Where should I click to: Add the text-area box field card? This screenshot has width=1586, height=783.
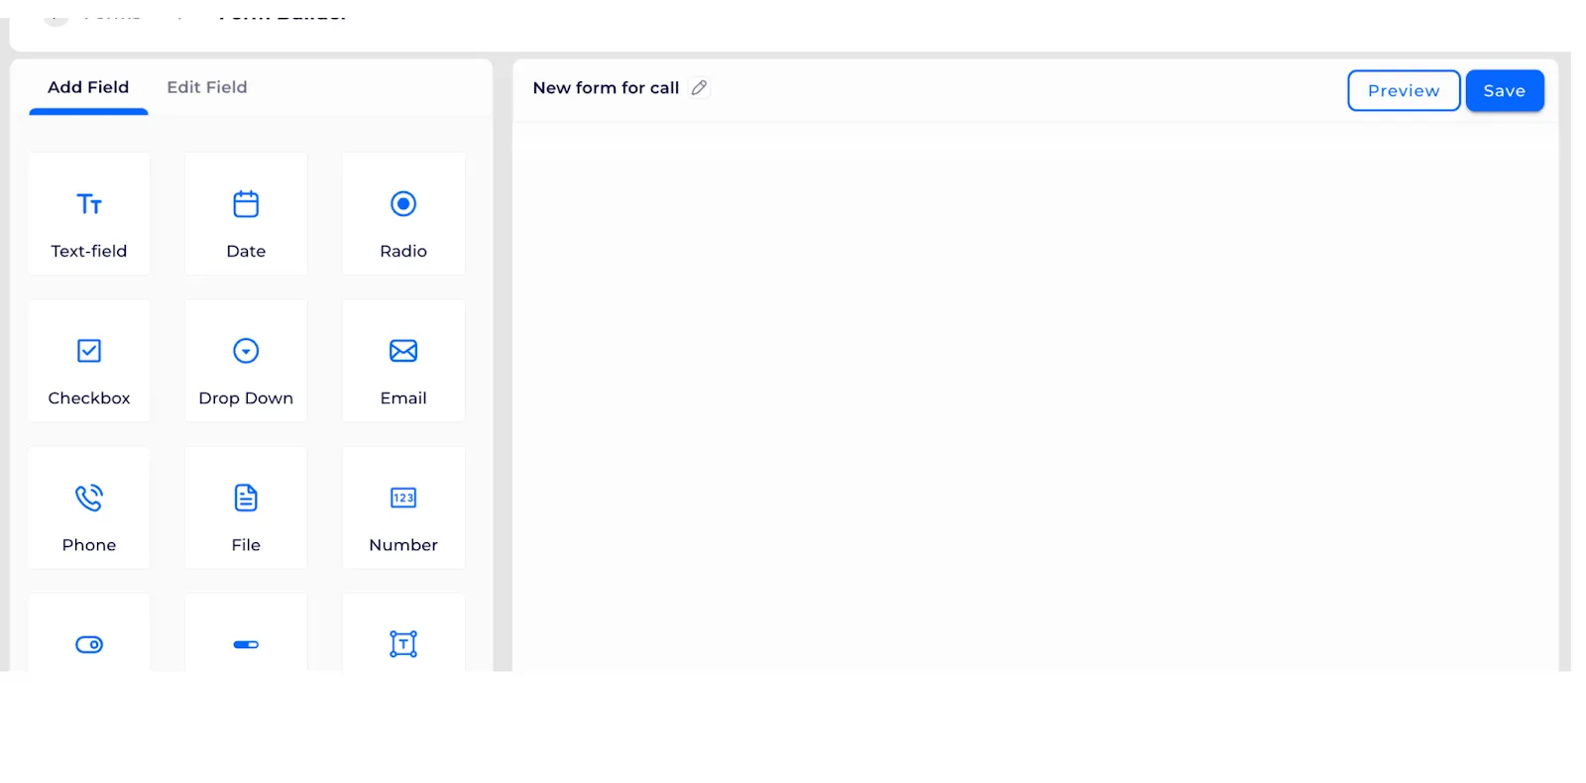click(403, 633)
